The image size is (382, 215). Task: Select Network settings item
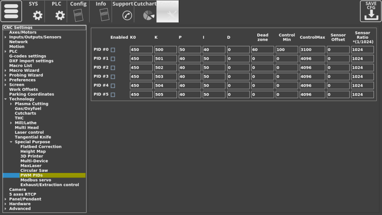(x=19, y=42)
